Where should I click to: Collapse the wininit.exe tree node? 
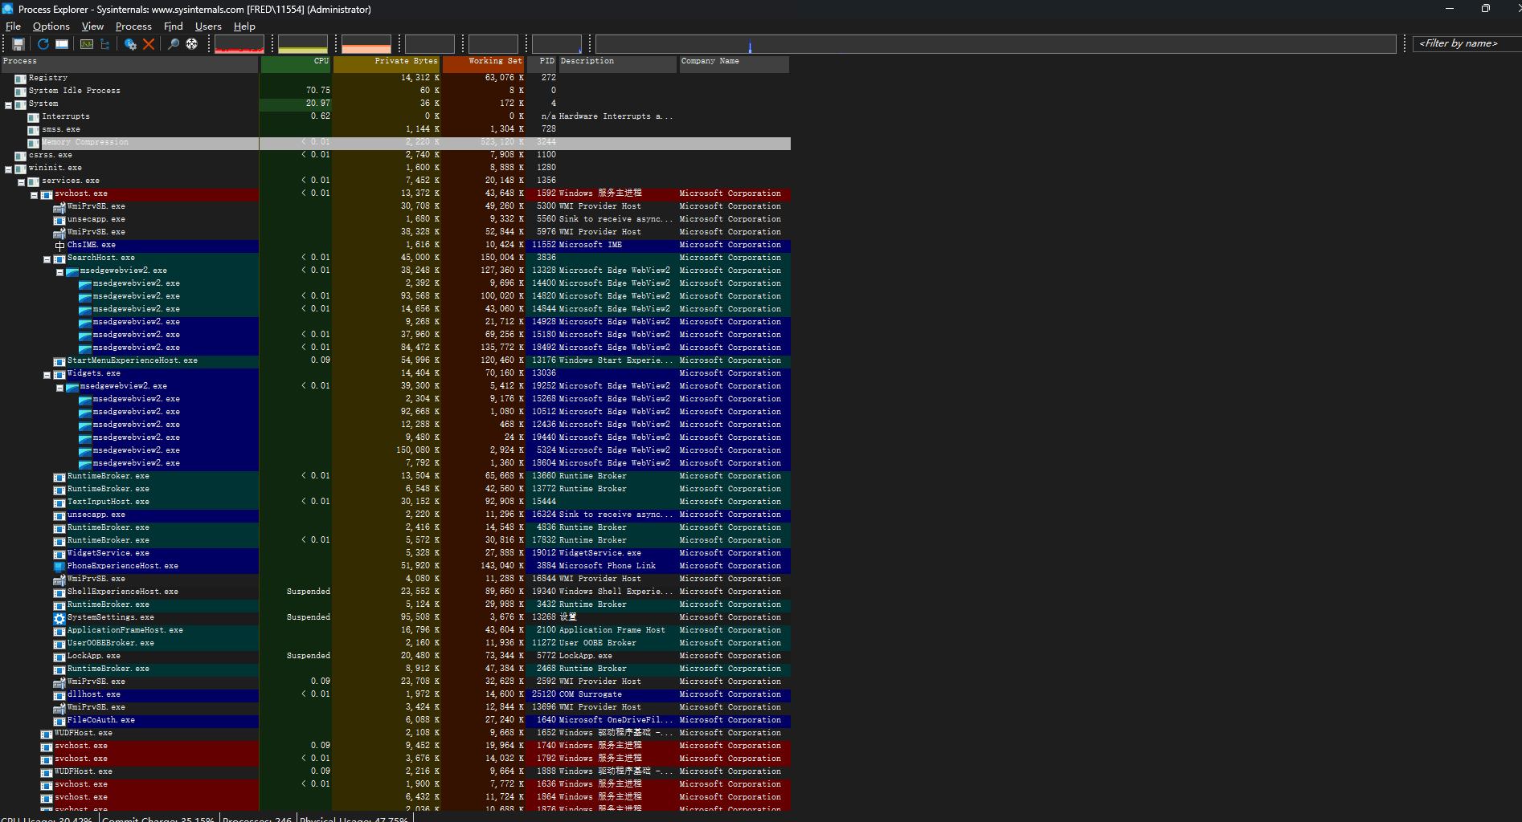click(x=9, y=169)
